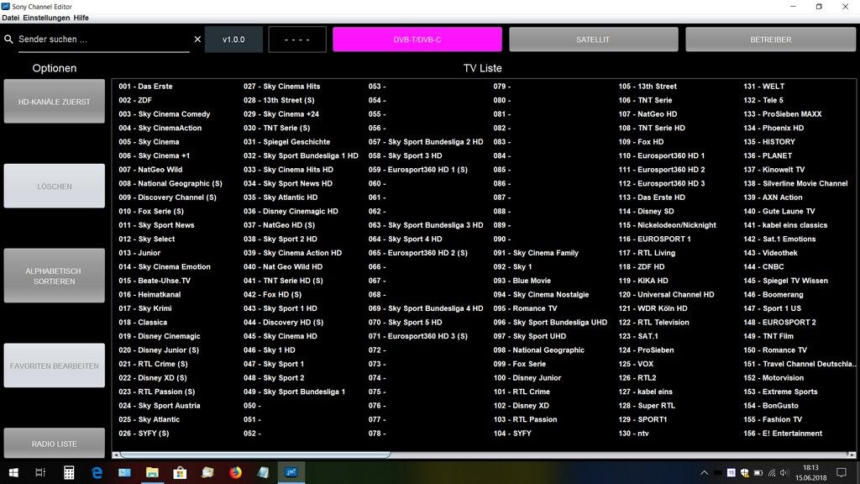Click the search magnifier icon
The height and width of the screenshot is (484, 860).
click(8, 39)
